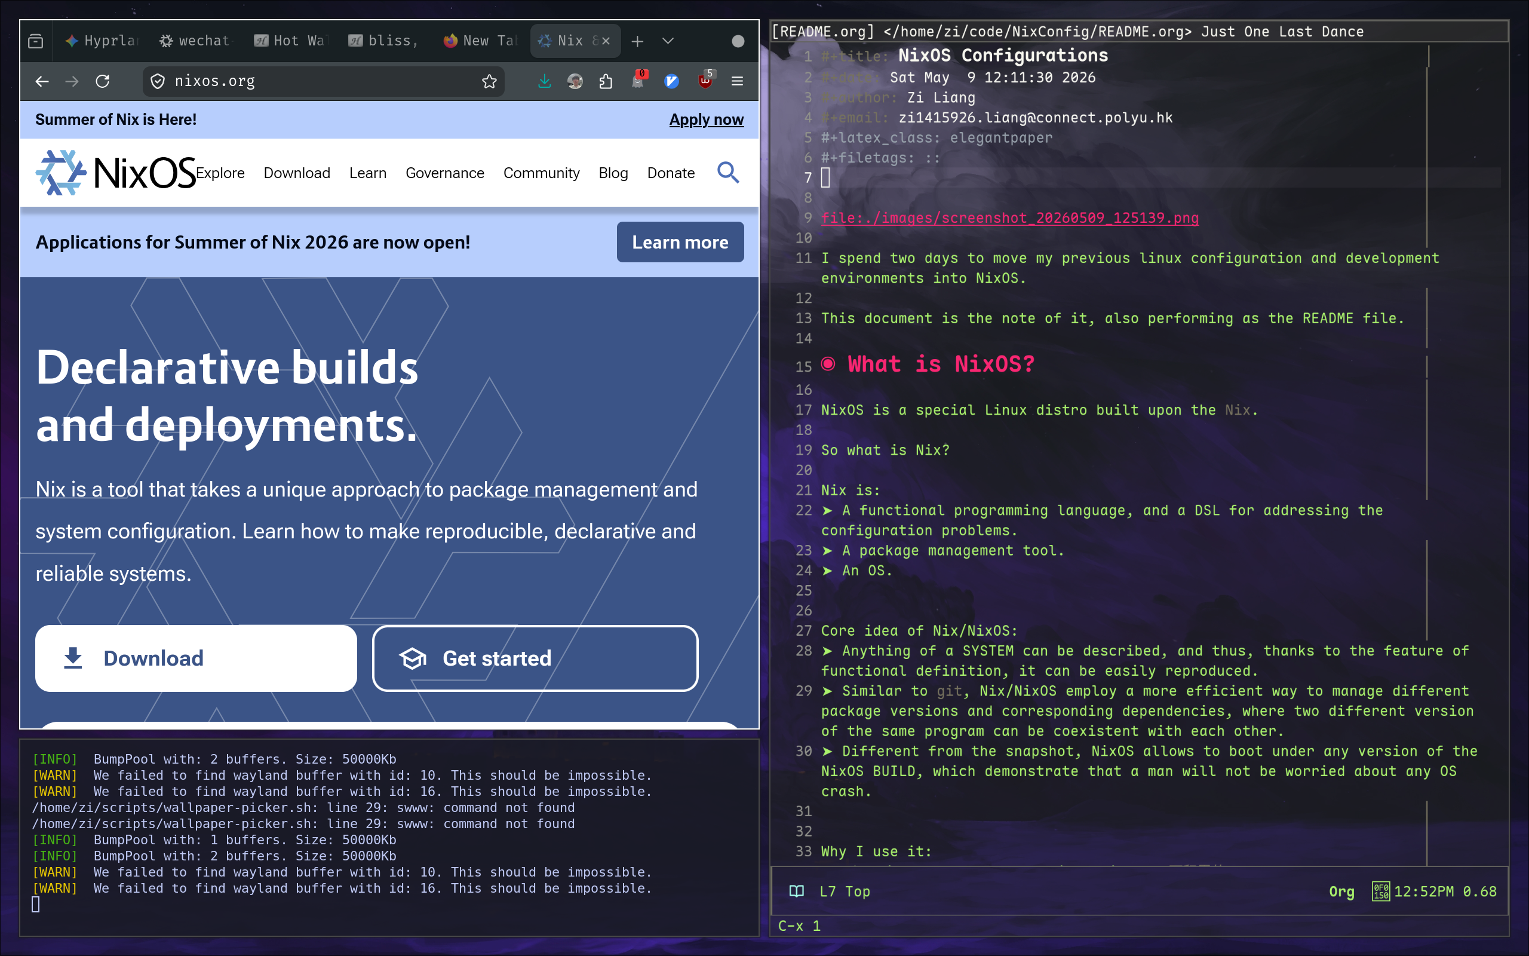Toggle the 'What is NixOS?' heading bullet
The image size is (1529, 956).
pos(828,364)
